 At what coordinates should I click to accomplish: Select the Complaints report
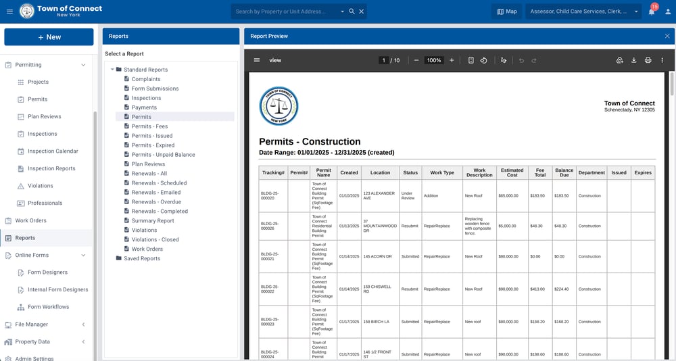pos(146,79)
